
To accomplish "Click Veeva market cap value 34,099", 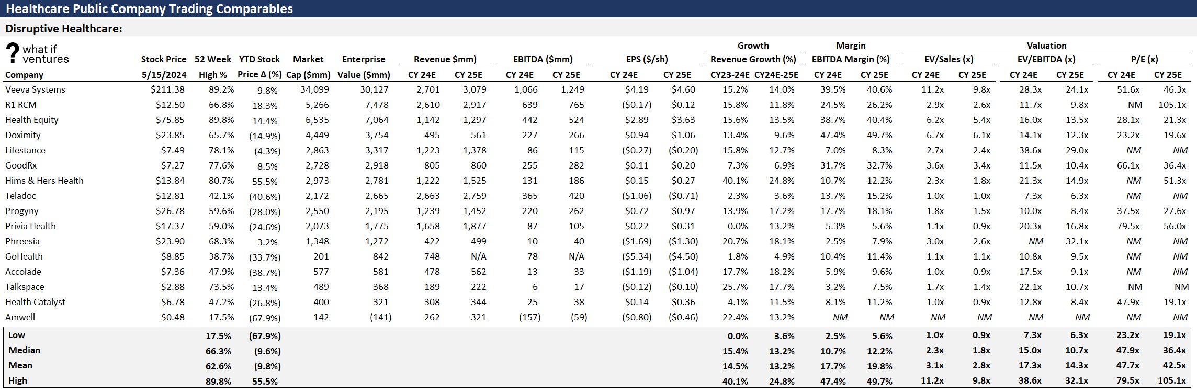I will coord(314,89).
